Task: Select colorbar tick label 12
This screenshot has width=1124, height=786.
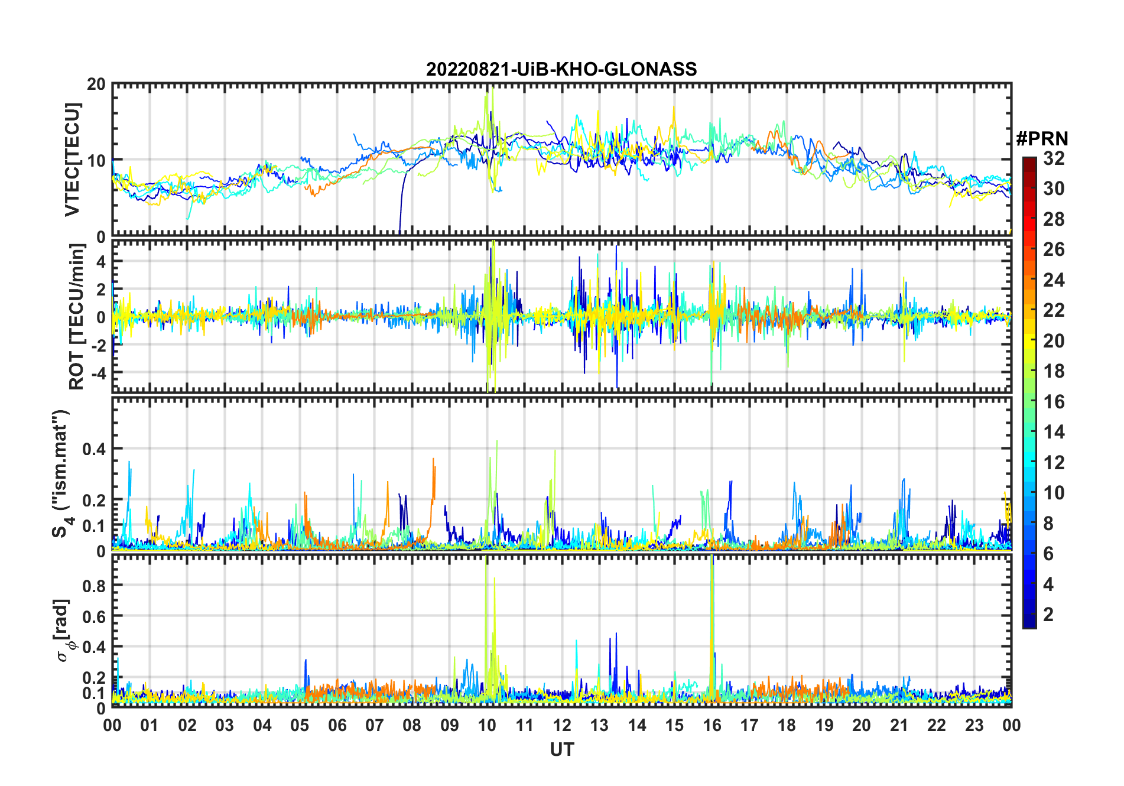Action: (1054, 463)
